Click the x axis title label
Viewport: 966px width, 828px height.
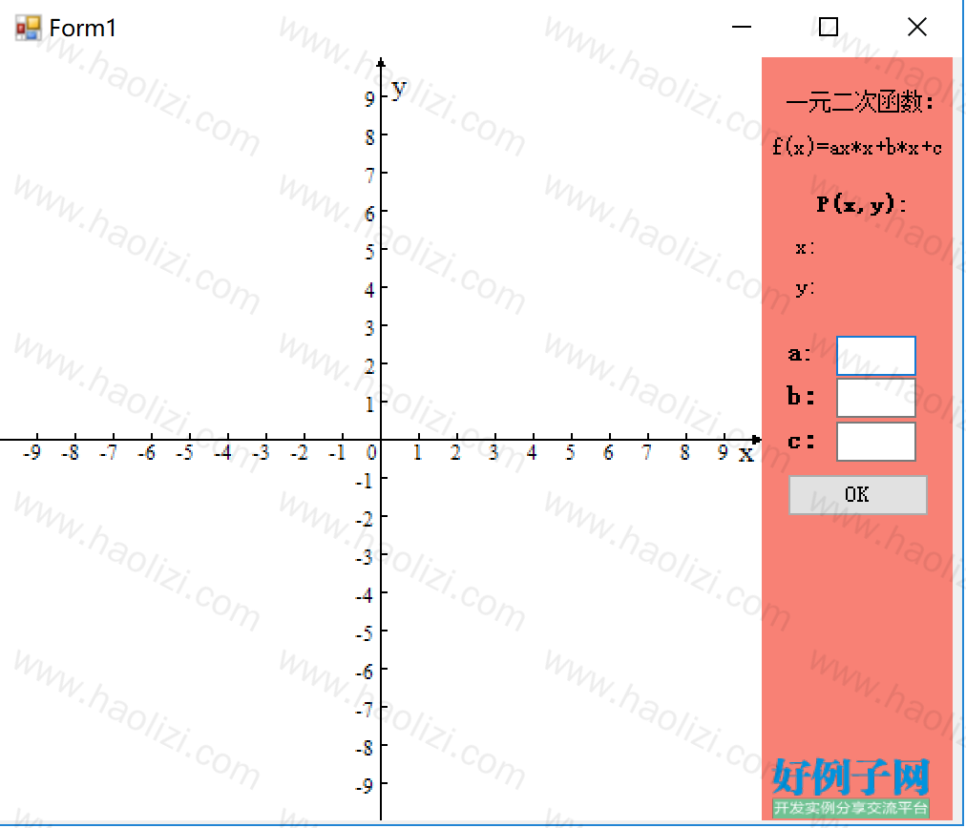(x=746, y=455)
